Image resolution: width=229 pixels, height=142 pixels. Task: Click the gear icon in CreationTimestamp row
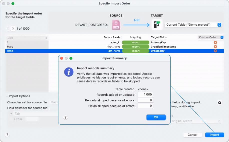(215, 47)
